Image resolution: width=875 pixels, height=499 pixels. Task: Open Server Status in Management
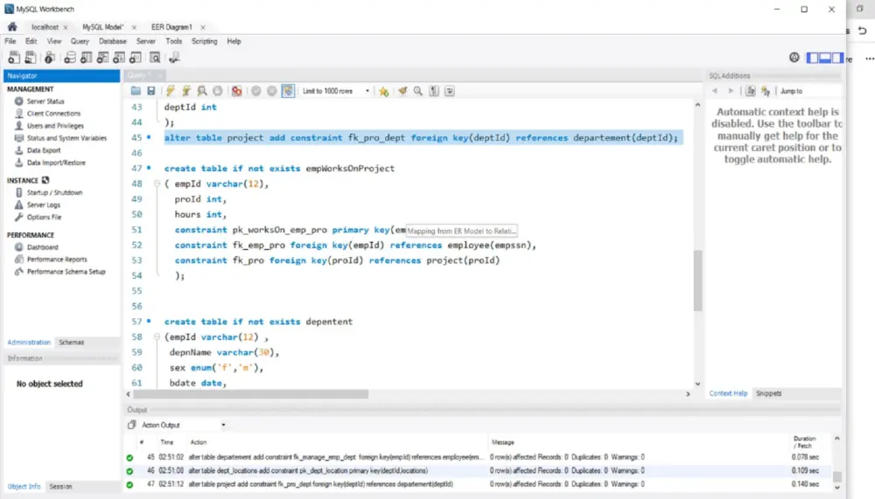click(x=45, y=101)
